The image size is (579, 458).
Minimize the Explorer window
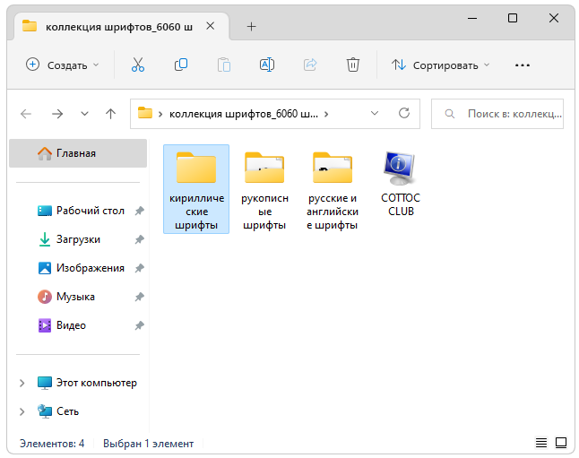[472, 18]
